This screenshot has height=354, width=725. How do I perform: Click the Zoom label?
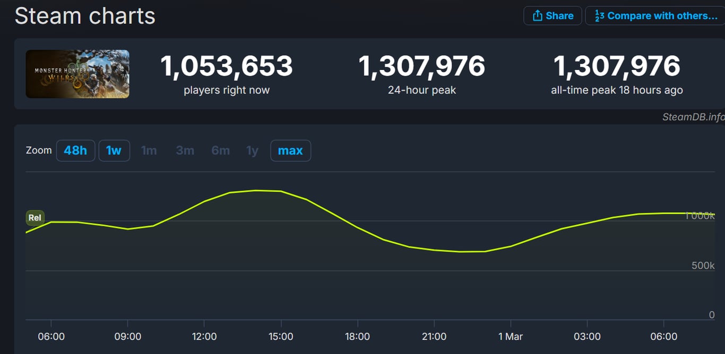click(39, 151)
